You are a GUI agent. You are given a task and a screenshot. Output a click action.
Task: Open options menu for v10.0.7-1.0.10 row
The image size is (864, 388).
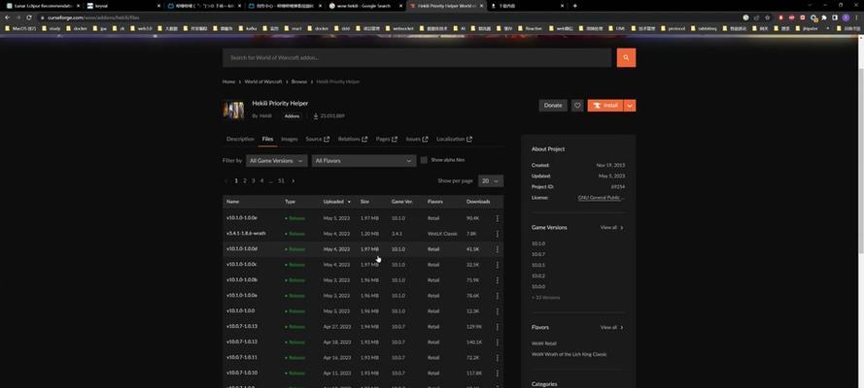497,372
